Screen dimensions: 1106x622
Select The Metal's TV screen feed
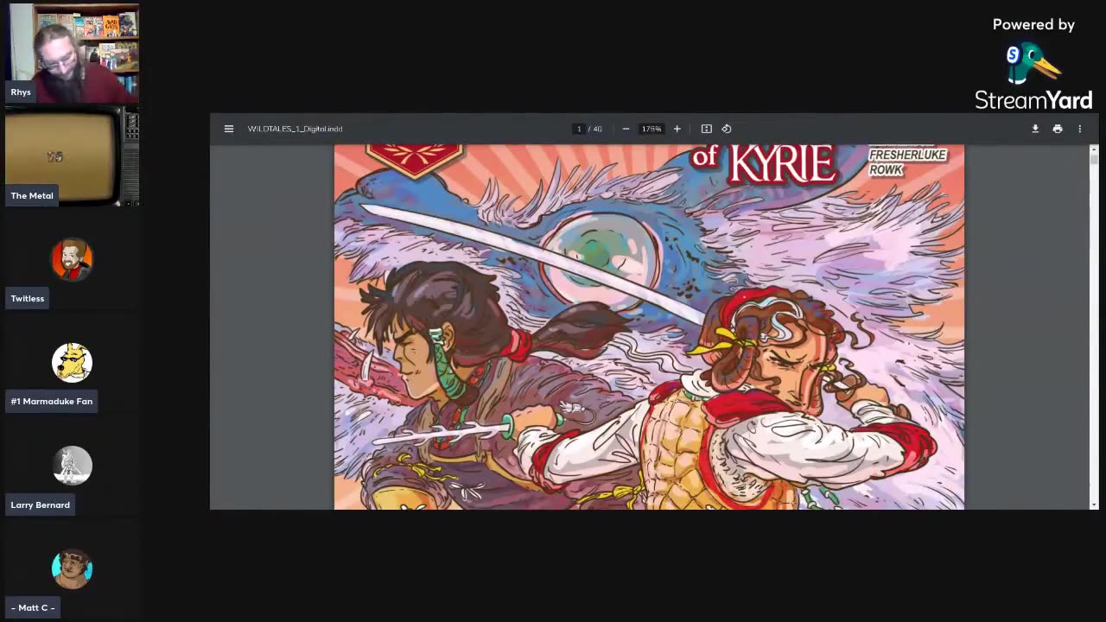(x=73, y=157)
